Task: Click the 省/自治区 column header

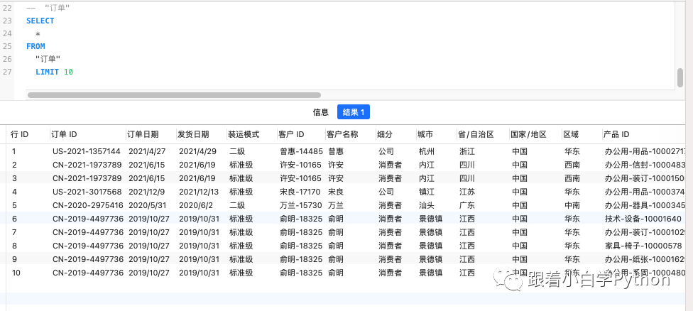Action: pyautogui.click(x=476, y=134)
